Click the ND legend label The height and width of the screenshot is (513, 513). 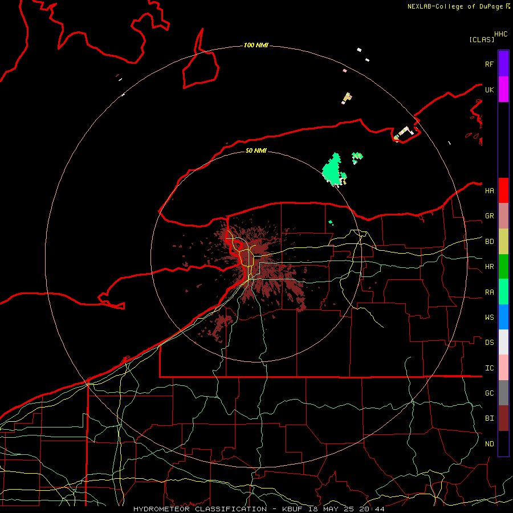click(x=489, y=444)
